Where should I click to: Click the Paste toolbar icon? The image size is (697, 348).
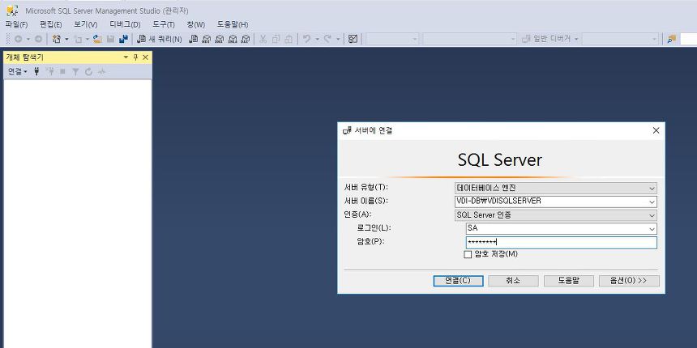(x=289, y=39)
